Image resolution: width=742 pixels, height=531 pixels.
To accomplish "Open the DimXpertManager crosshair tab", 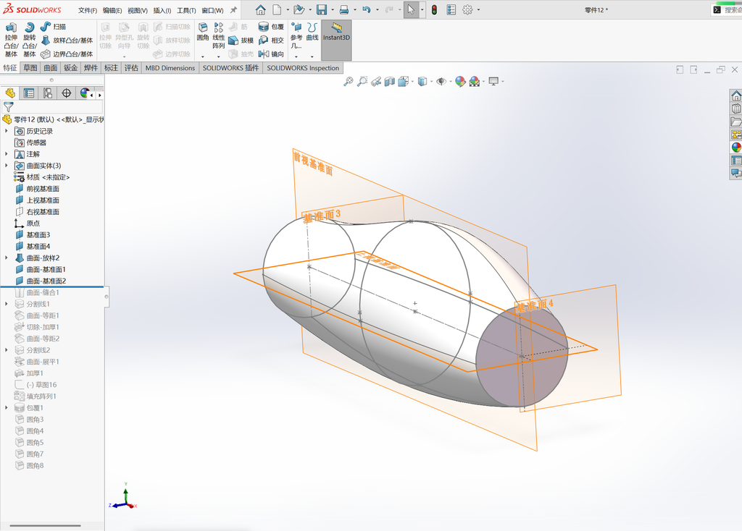I will click(x=66, y=93).
